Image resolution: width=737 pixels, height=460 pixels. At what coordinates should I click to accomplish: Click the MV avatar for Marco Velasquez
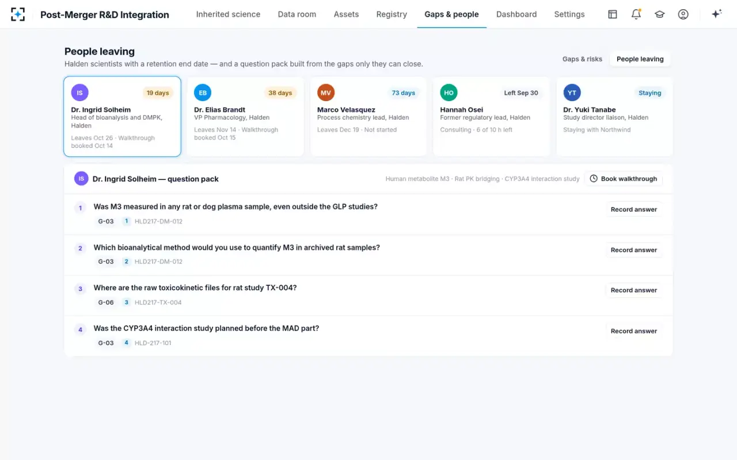click(326, 93)
